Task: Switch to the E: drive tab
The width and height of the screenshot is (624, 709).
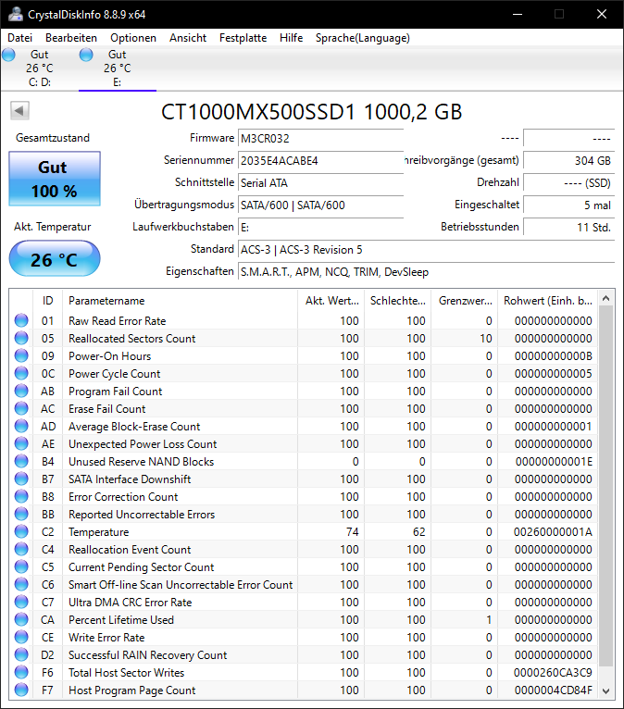Action: point(118,68)
